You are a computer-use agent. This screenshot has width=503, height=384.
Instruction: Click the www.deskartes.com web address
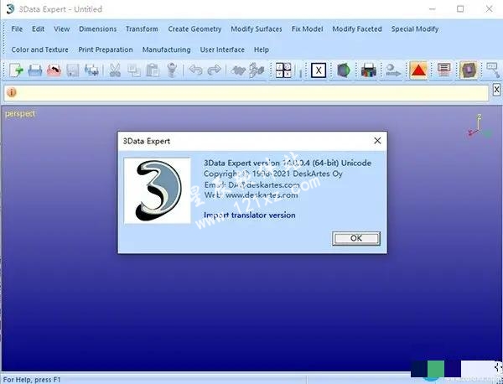[262, 195]
